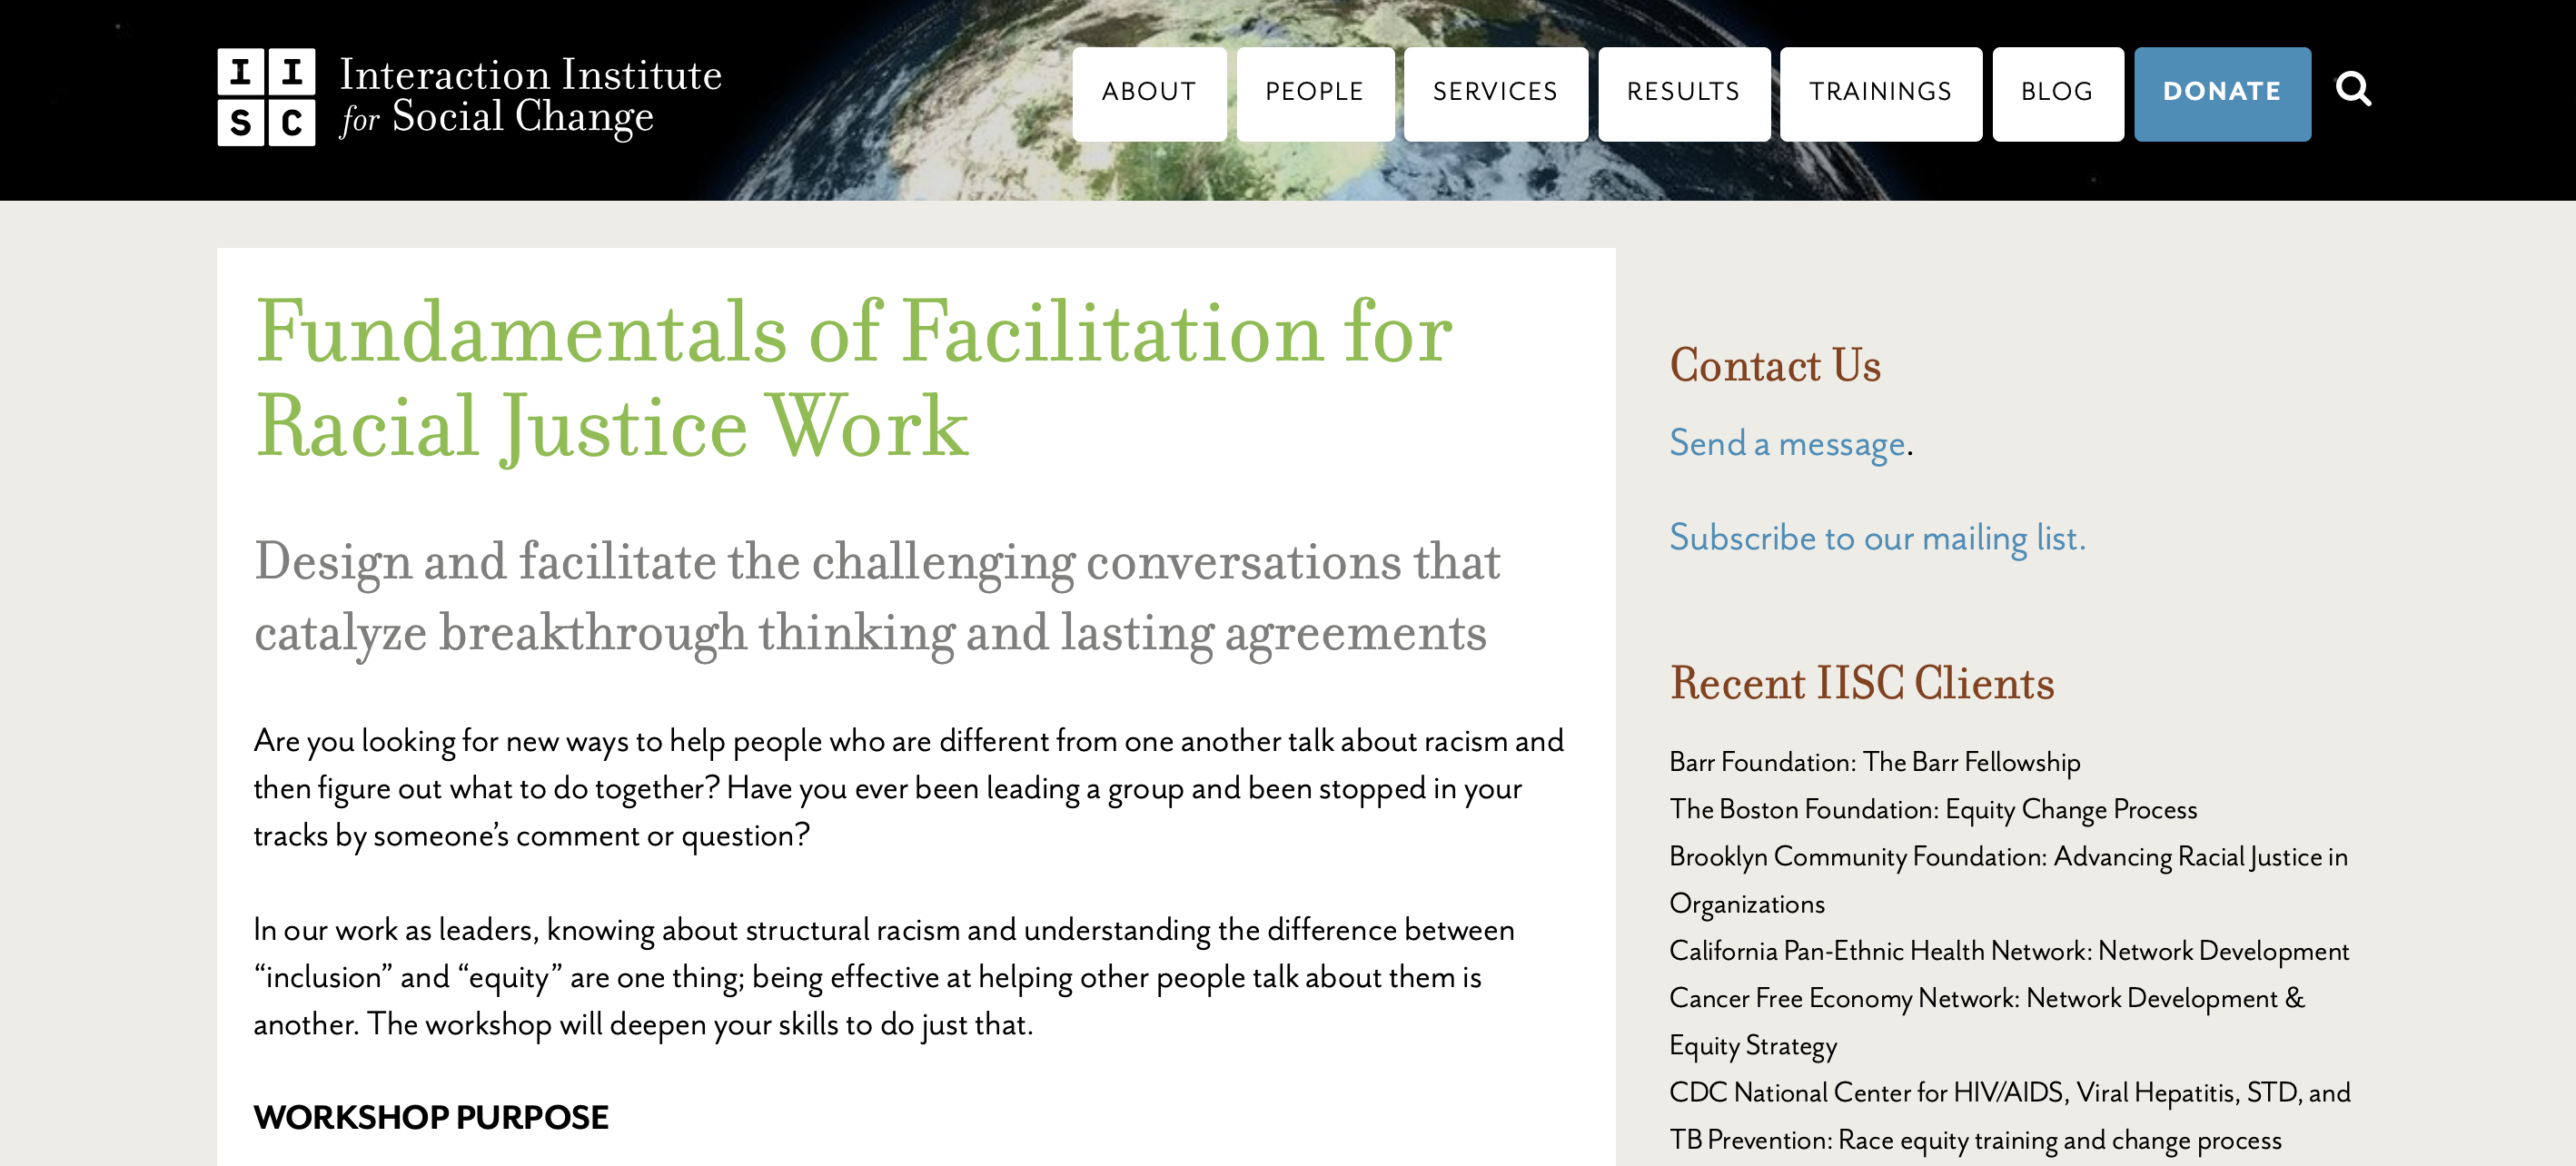
Task: Click the Contact Us heading
Action: click(x=1776, y=363)
